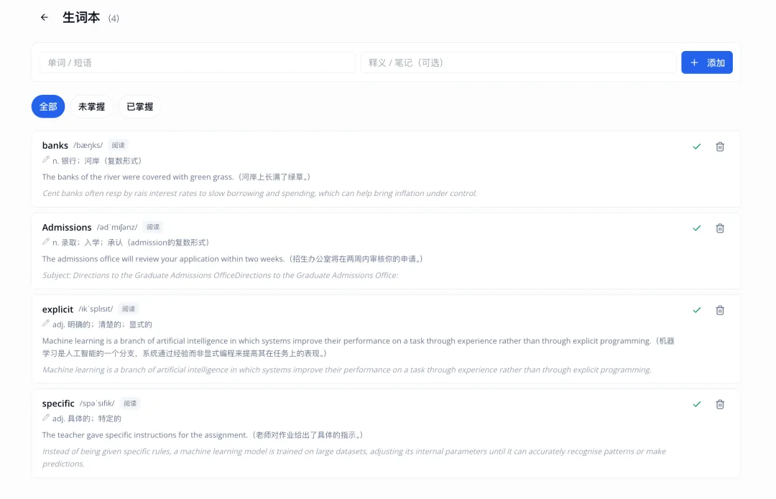Switch to the 已掌握 filter tab

pyautogui.click(x=140, y=106)
